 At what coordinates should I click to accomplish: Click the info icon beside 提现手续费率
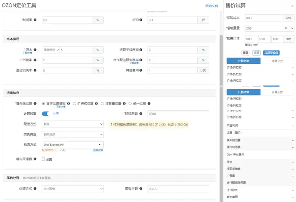[x=141, y=50]
